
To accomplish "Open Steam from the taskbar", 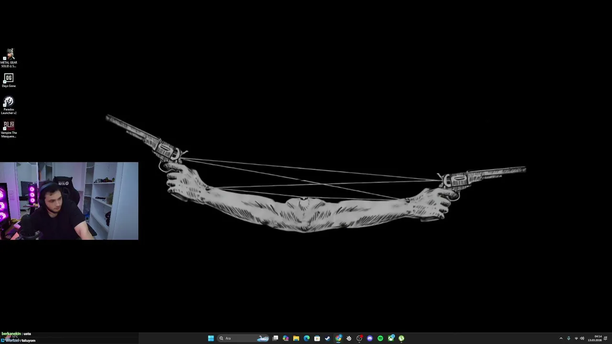I will coord(328,338).
